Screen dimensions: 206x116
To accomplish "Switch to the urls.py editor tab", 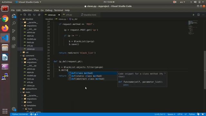I will [69, 15].
